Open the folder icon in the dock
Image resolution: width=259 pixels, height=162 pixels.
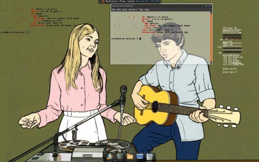[x=130, y=156]
